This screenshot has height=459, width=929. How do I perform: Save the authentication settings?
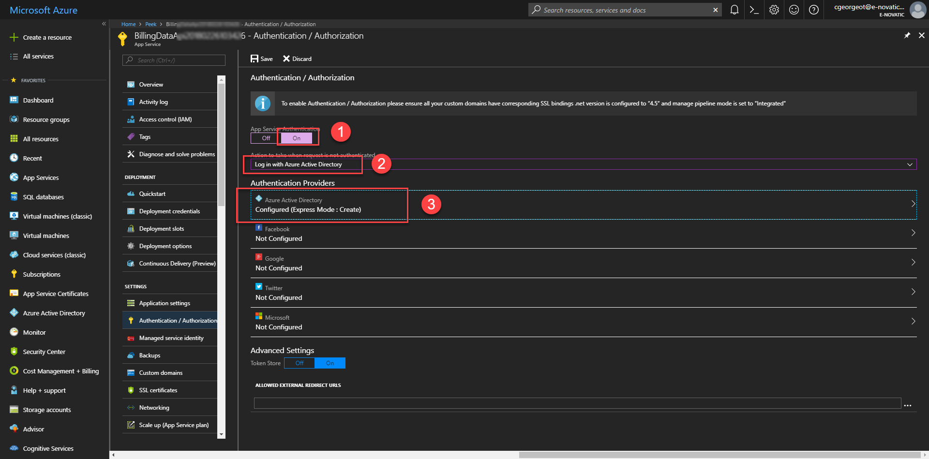pos(262,59)
